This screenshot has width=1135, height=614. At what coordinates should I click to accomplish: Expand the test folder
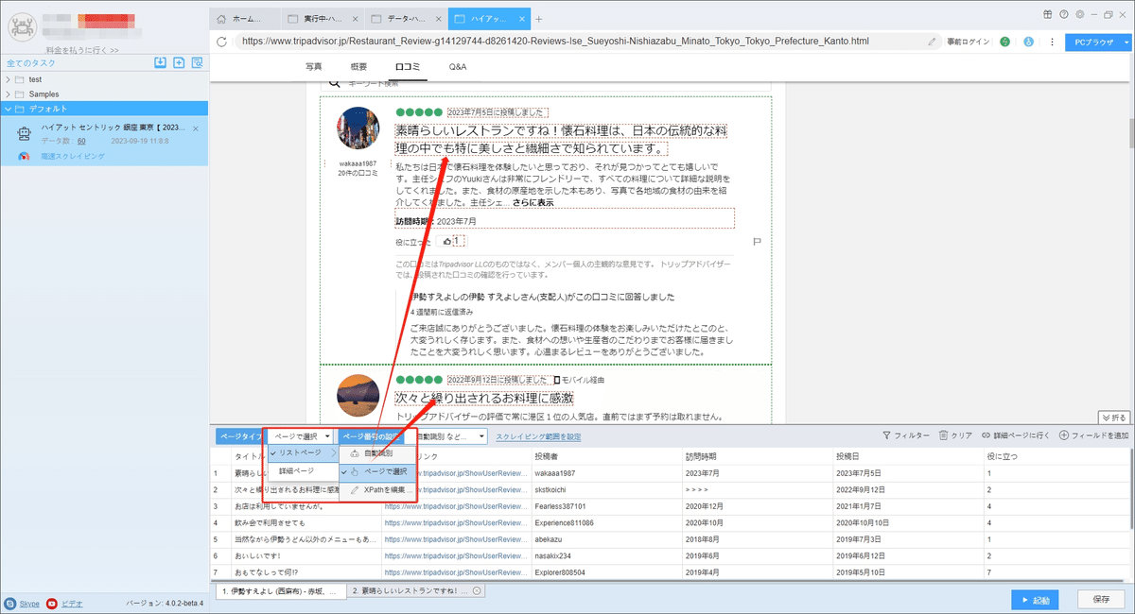[x=8, y=79]
